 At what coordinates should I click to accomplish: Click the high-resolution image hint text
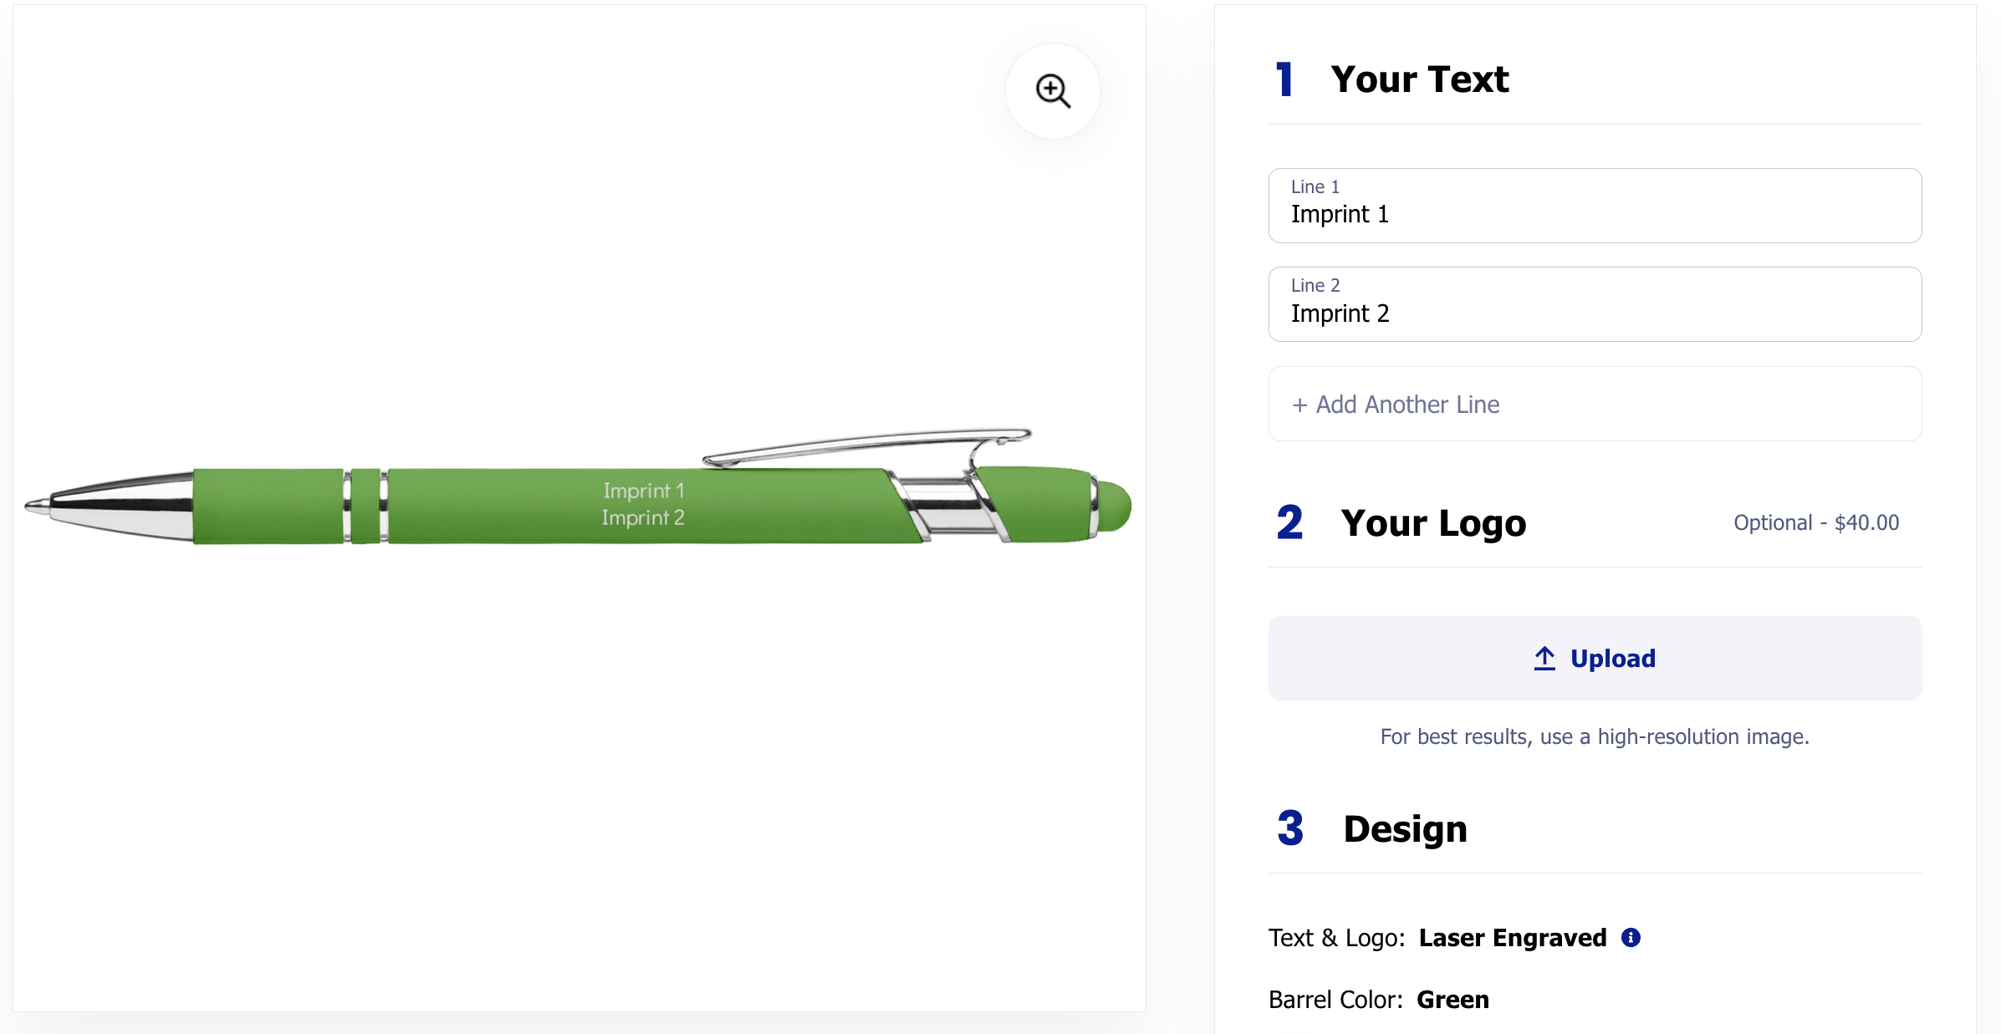(x=1594, y=737)
